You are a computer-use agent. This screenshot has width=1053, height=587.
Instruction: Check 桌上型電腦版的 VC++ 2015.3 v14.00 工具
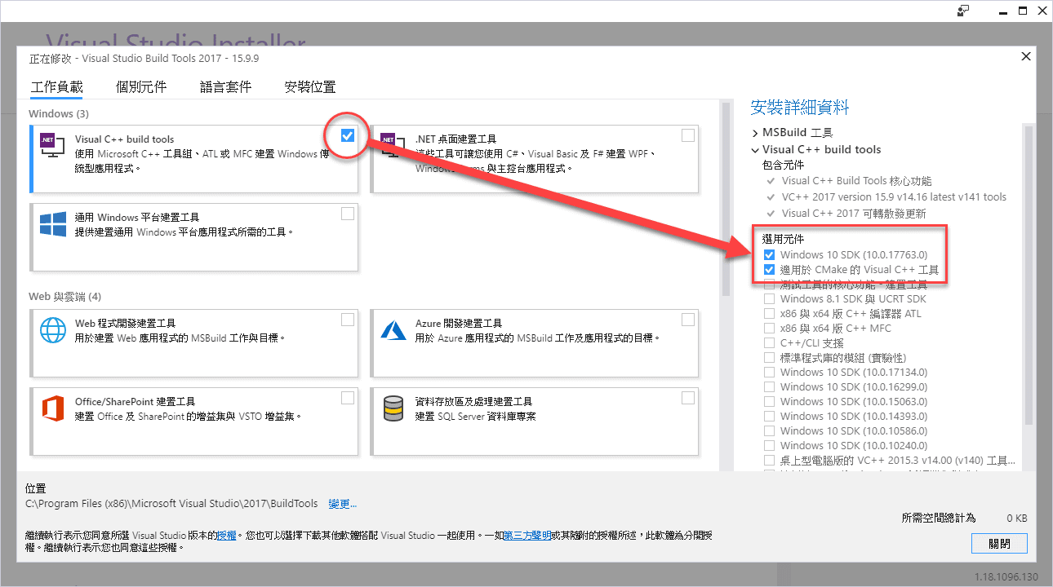point(769,460)
